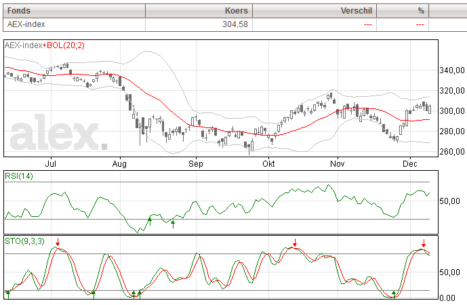Click the red sell arrow near December in STO
467x305 pixels.
(x=424, y=243)
